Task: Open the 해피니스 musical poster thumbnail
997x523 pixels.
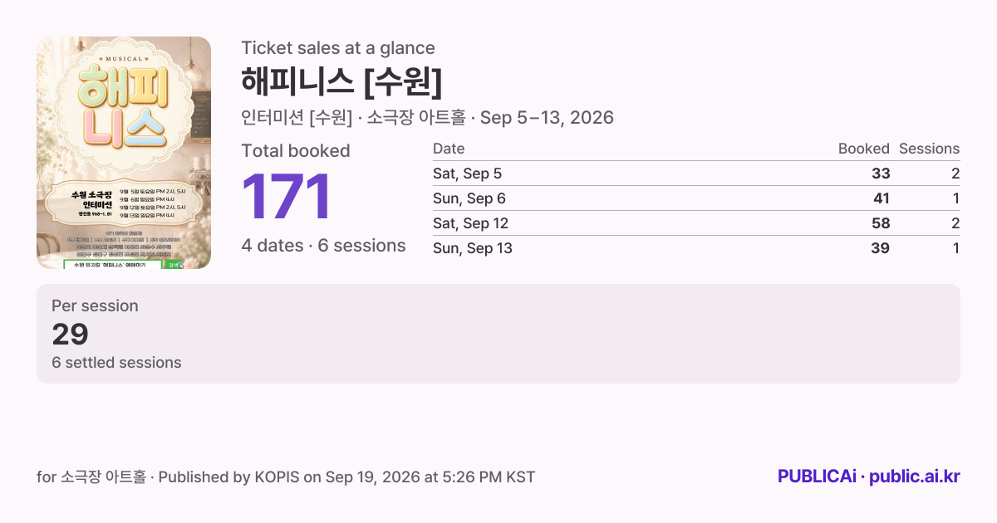Action: 124,153
